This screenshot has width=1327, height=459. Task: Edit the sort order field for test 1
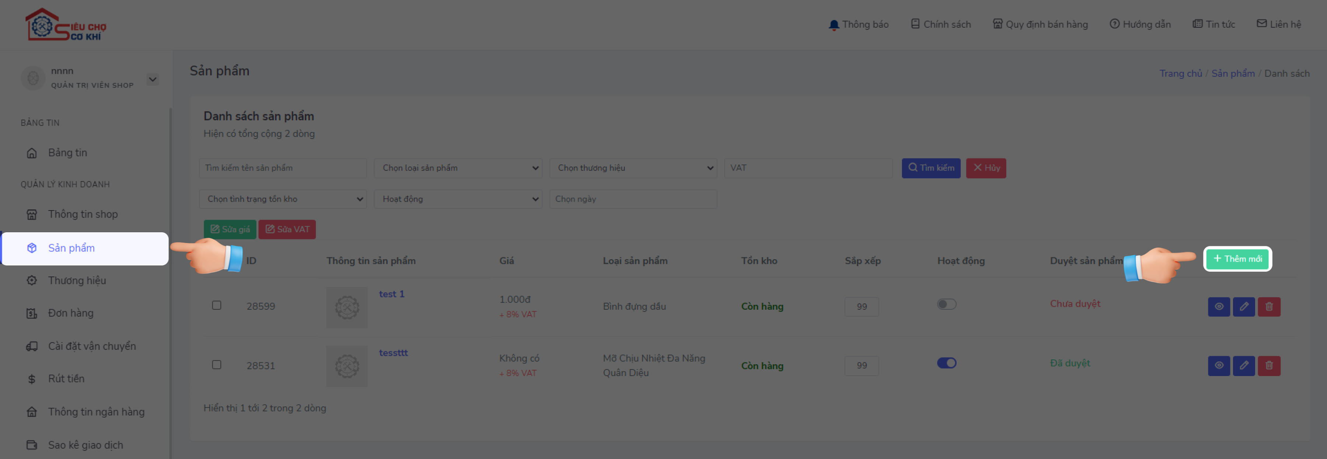861,307
